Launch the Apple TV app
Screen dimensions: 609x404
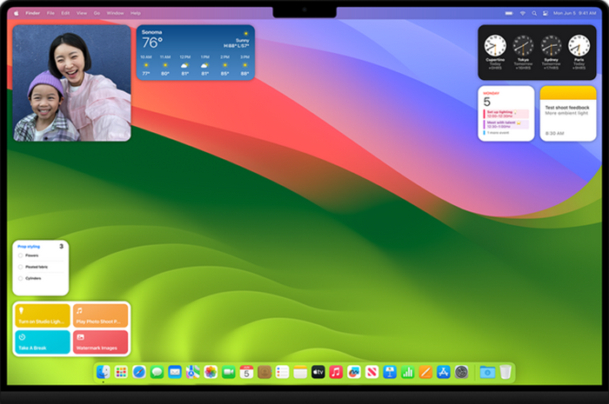[318, 372]
